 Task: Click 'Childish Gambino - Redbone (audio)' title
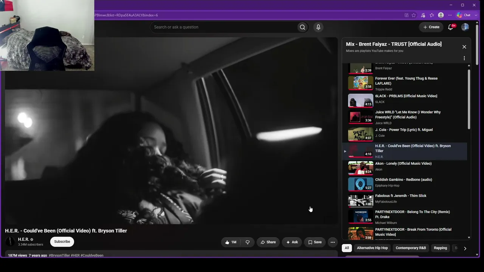pyautogui.click(x=403, y=180)
